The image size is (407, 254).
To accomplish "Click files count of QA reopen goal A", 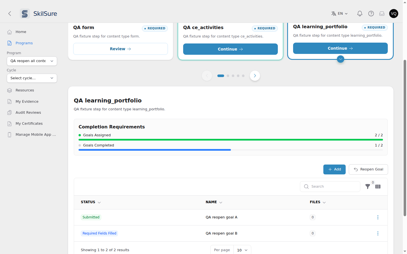I will click(x=313, y=217).
